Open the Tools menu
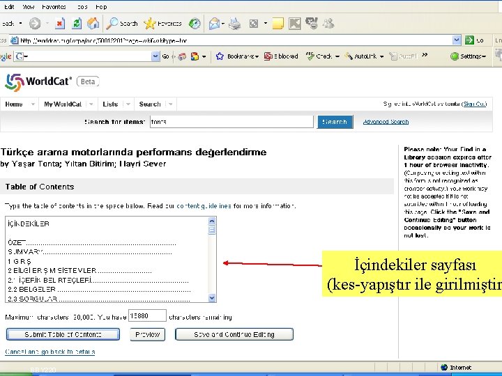The height and width of the screenshot is (376, 502). 82,7
